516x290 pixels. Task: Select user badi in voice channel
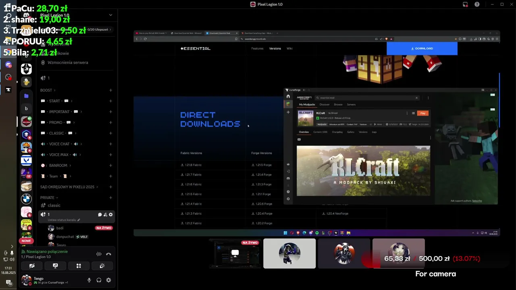[60, 228]
